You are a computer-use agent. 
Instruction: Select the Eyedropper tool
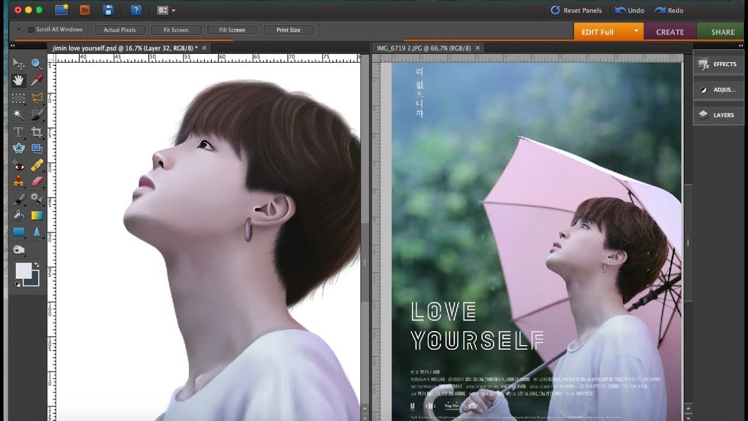click(37, 81)
